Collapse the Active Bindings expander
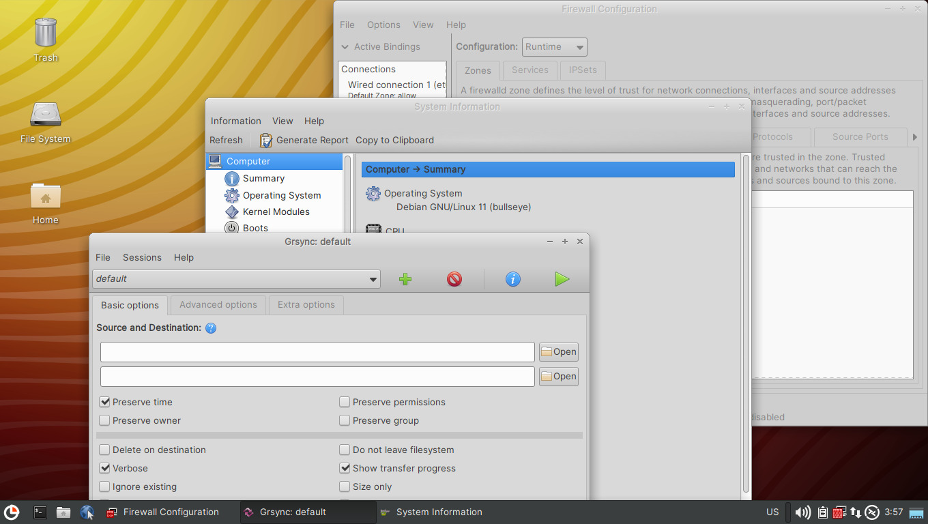 (346, 47)
